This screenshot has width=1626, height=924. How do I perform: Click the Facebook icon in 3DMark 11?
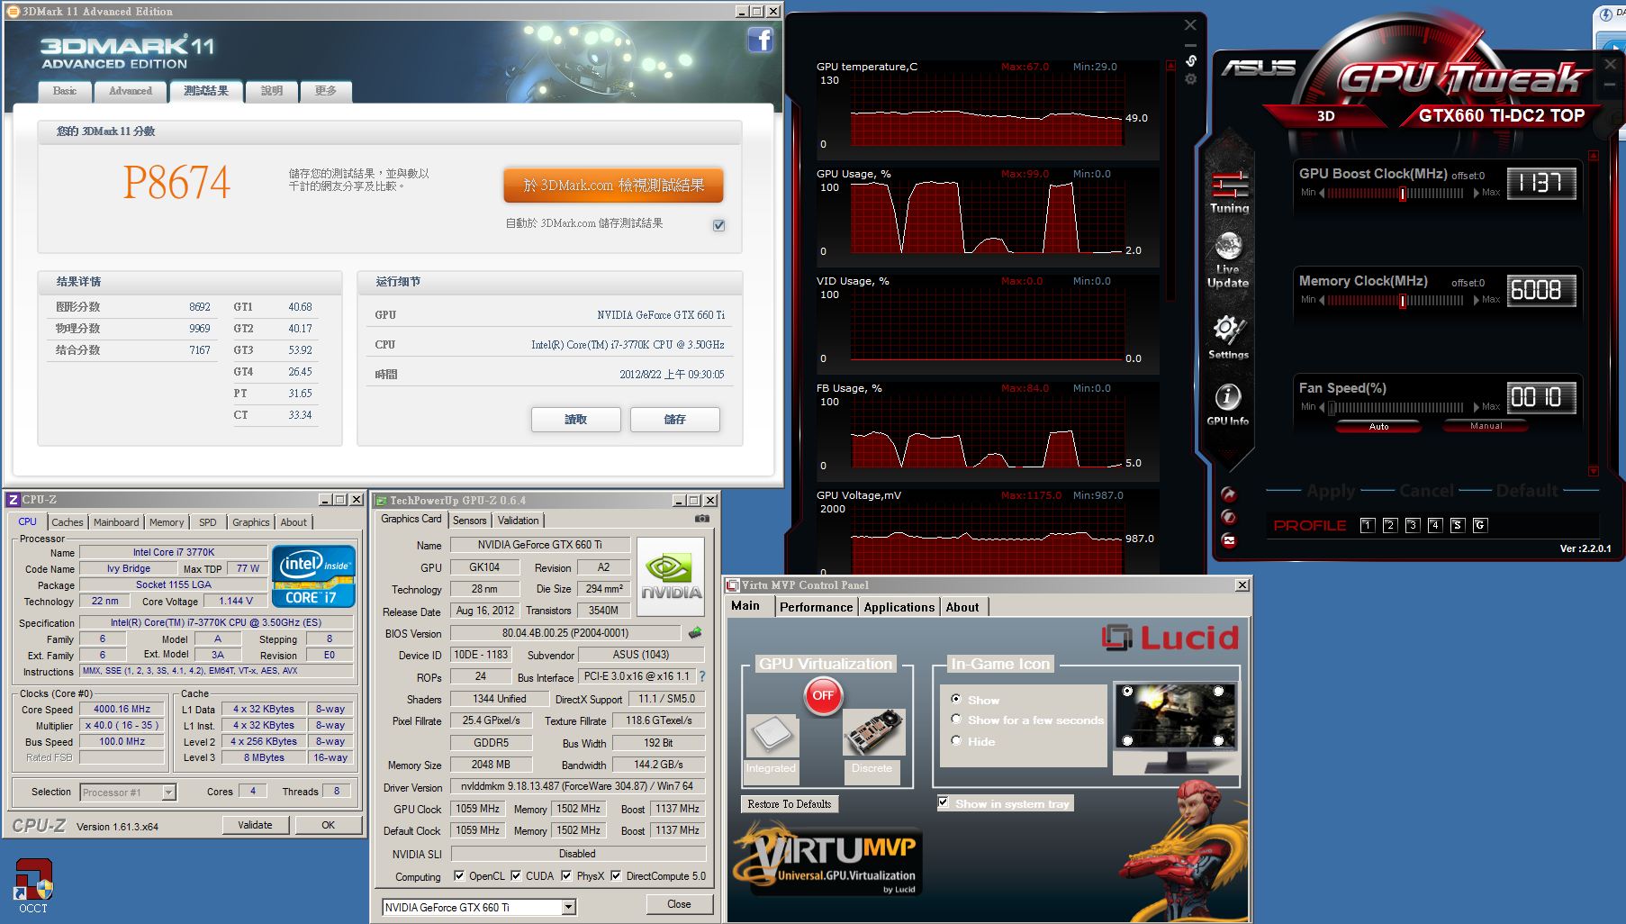761,40
